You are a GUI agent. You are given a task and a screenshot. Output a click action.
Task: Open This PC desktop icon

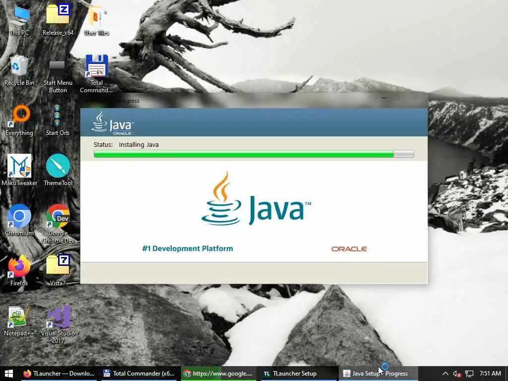coord(19,20)
